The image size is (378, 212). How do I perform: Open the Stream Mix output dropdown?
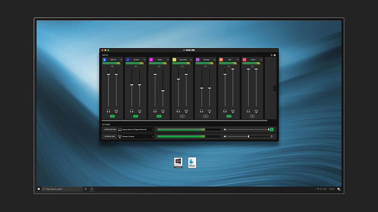152,136
